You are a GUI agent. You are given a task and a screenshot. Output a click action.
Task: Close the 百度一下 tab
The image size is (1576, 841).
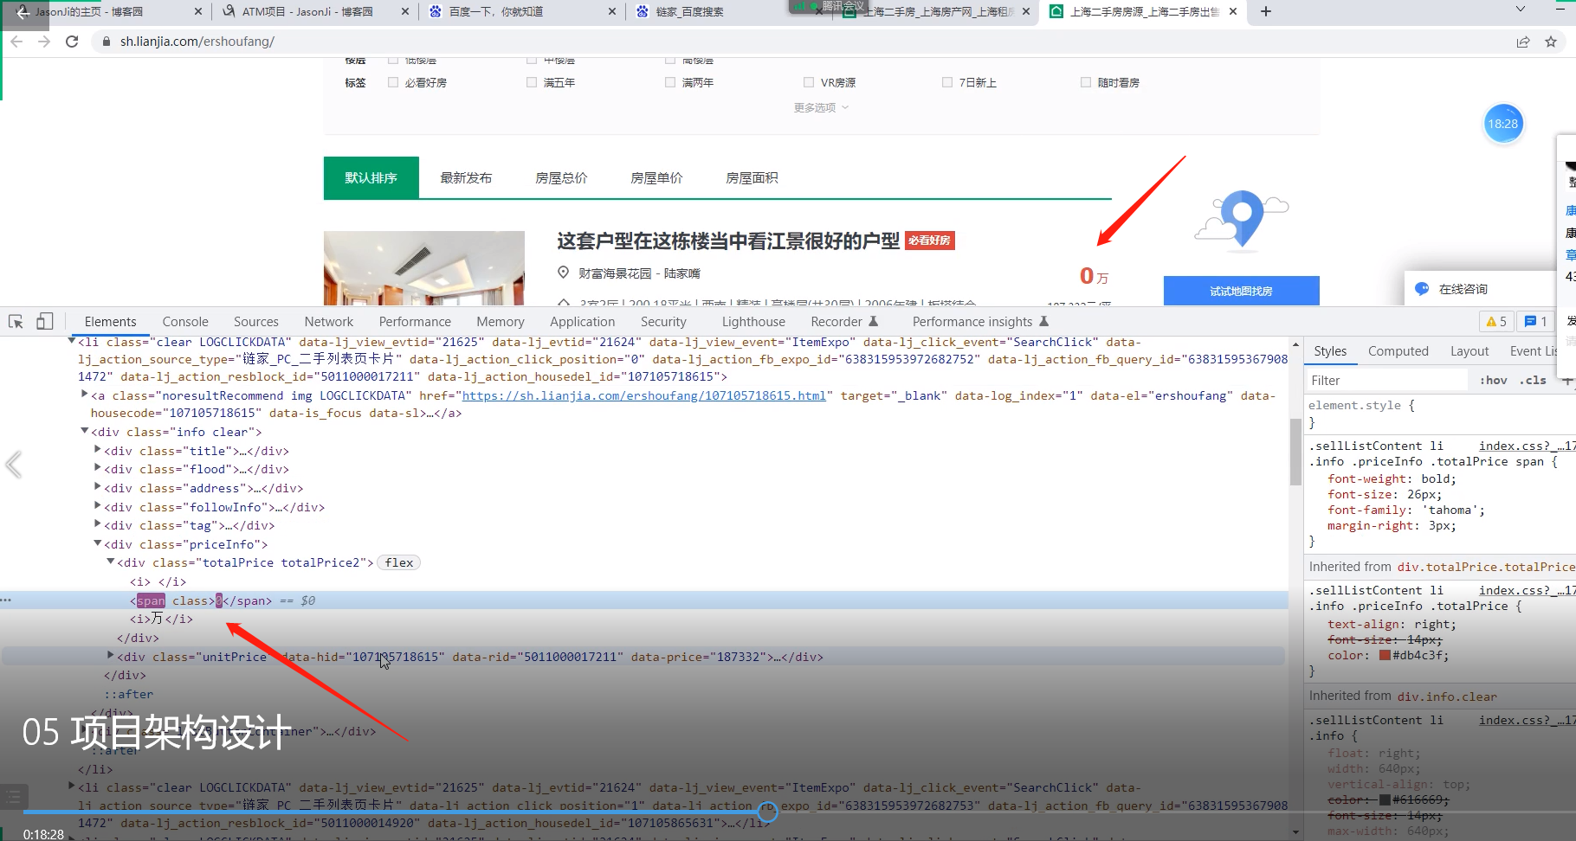[612, 12]
